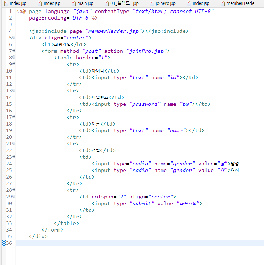Click the "pw" name value on line 15

pyautogui.click(x=186, y=104)
